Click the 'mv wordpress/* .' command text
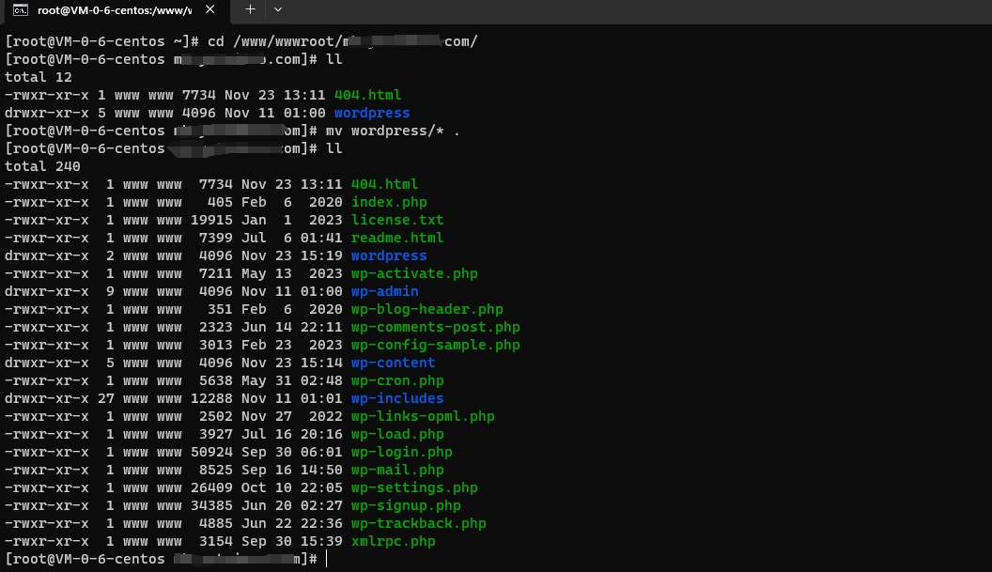This screenshot has height=572, width=992. 393,131
